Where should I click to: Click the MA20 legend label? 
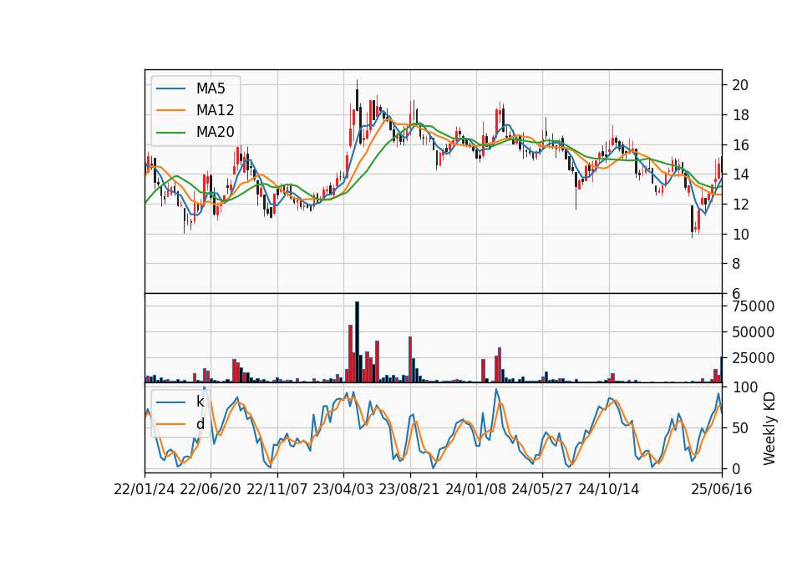click(215, 132)
